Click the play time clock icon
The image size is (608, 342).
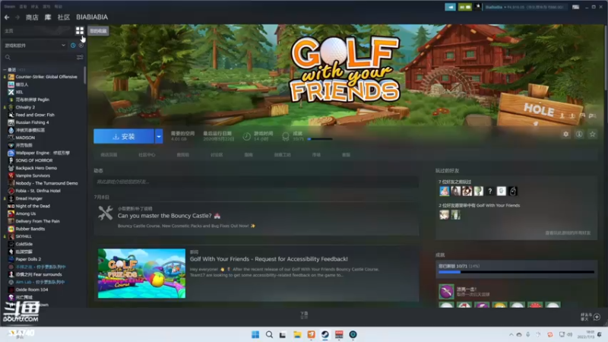[x=246, y=136]
